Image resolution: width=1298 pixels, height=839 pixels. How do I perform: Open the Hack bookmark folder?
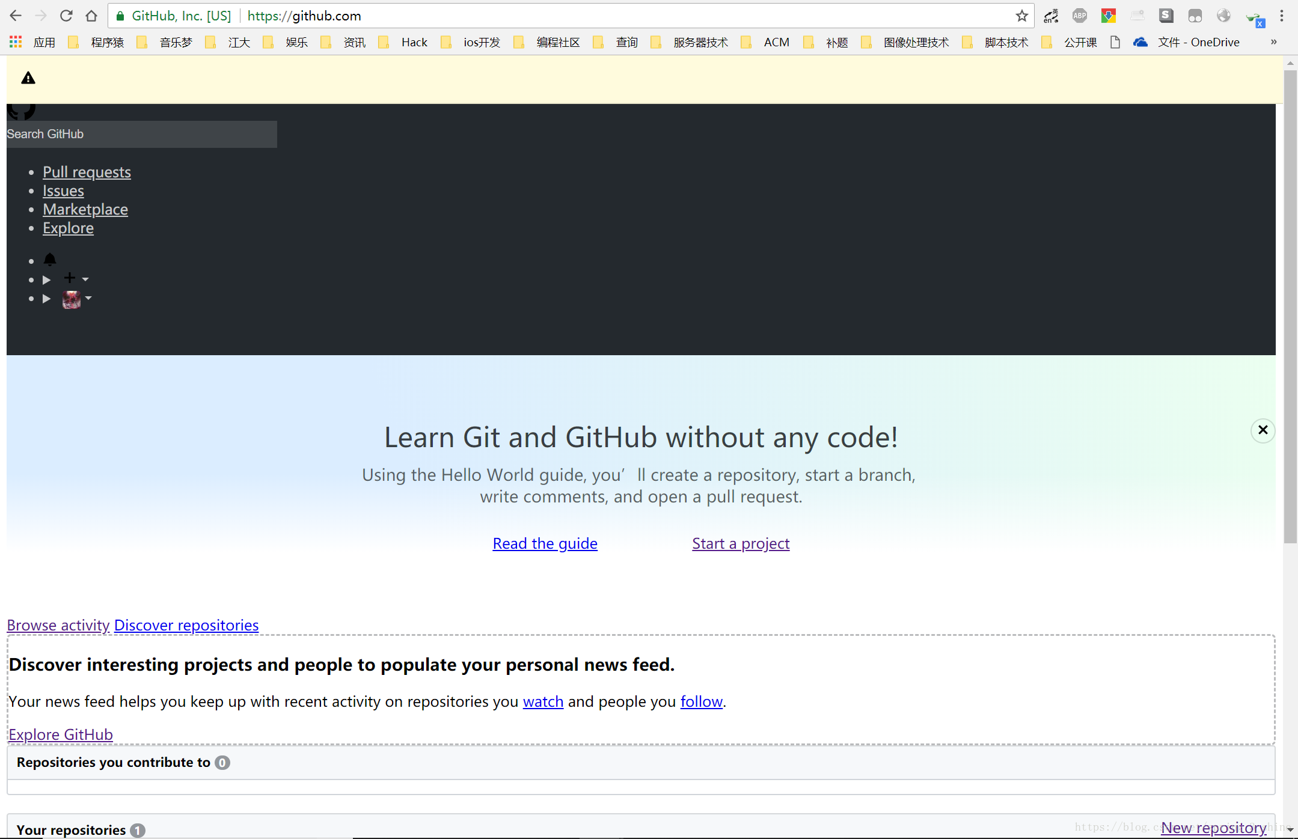(403, 42)
